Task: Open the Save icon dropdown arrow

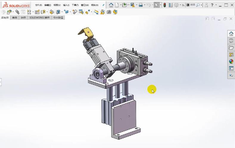Action: [x=136, y=5]
